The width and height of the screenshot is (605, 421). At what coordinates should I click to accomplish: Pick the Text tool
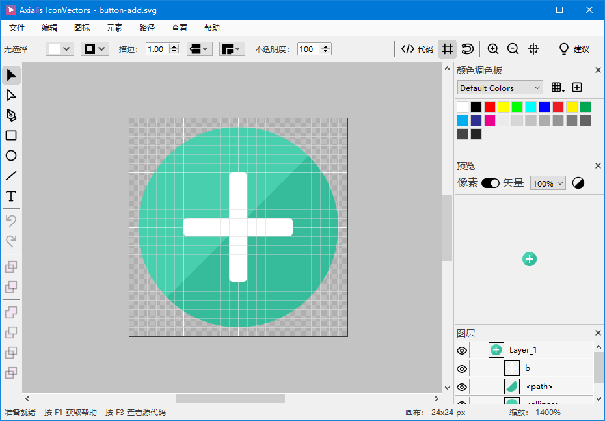coord(11,196)
